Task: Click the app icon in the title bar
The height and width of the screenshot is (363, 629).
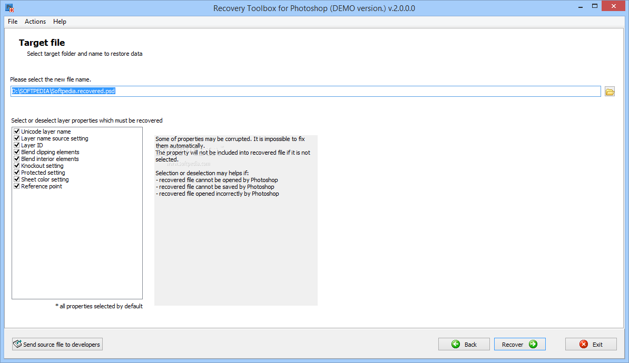Action: (9, 8)
